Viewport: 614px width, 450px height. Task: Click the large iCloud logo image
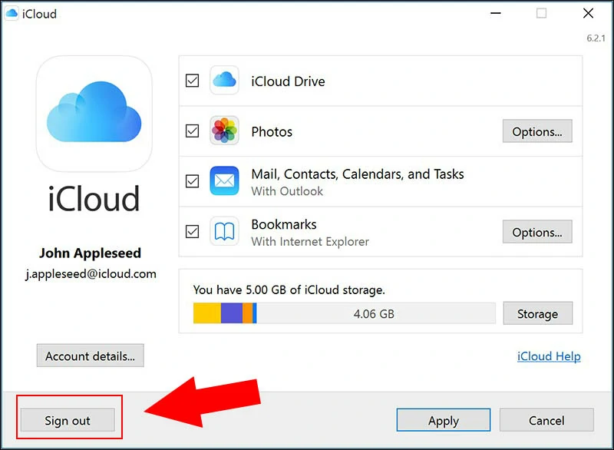(x=94, y=114)
